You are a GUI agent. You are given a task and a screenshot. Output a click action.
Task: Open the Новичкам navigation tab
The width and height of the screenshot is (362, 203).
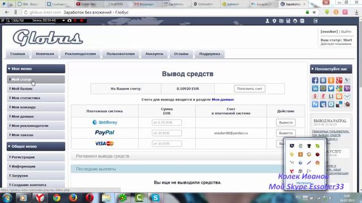pos(45,54)
